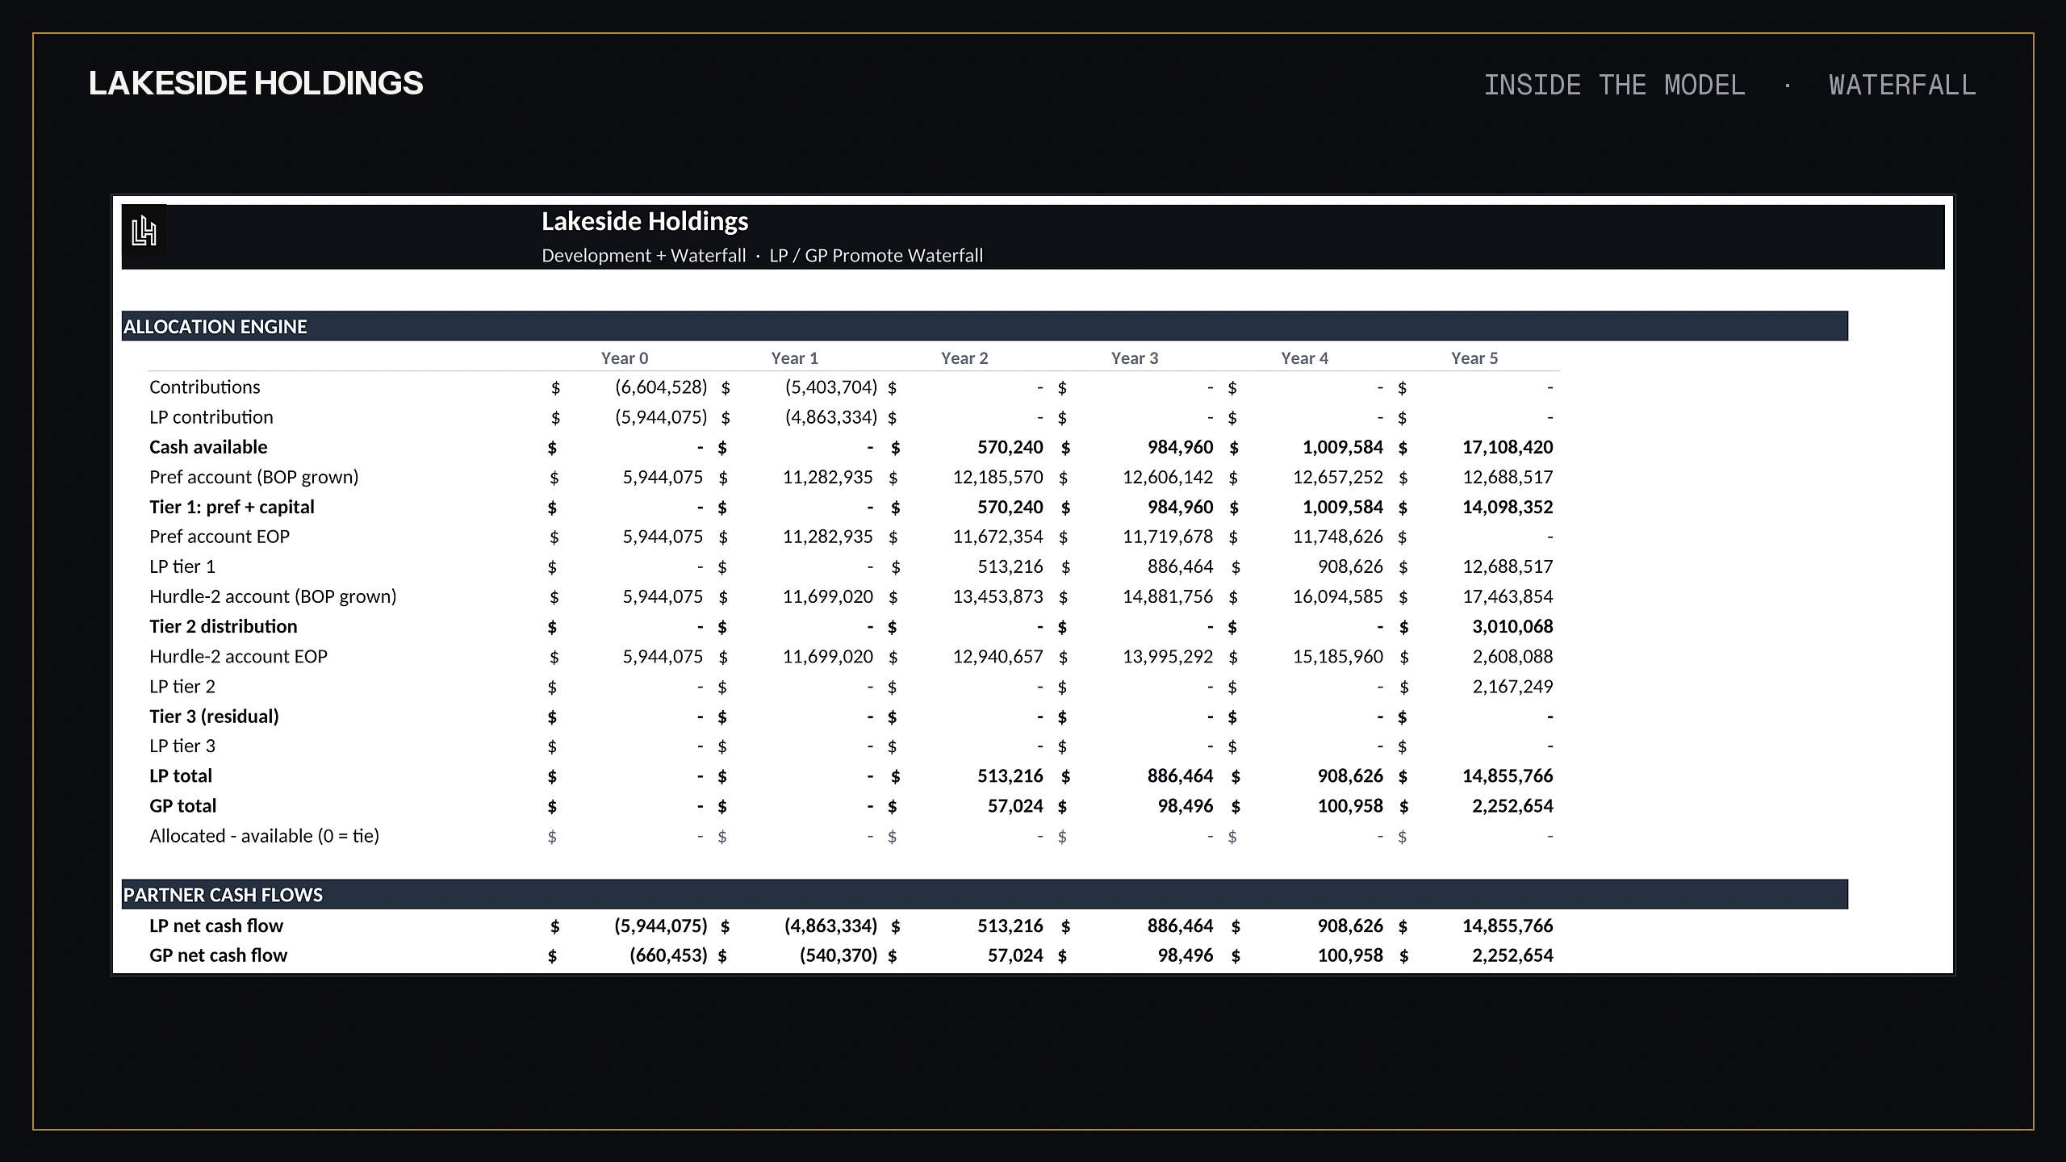The image size is (2066, 1162).
Task: Click Pref account BOP Year 3 value 12,606,142
Action: [x=1168, y=476]
